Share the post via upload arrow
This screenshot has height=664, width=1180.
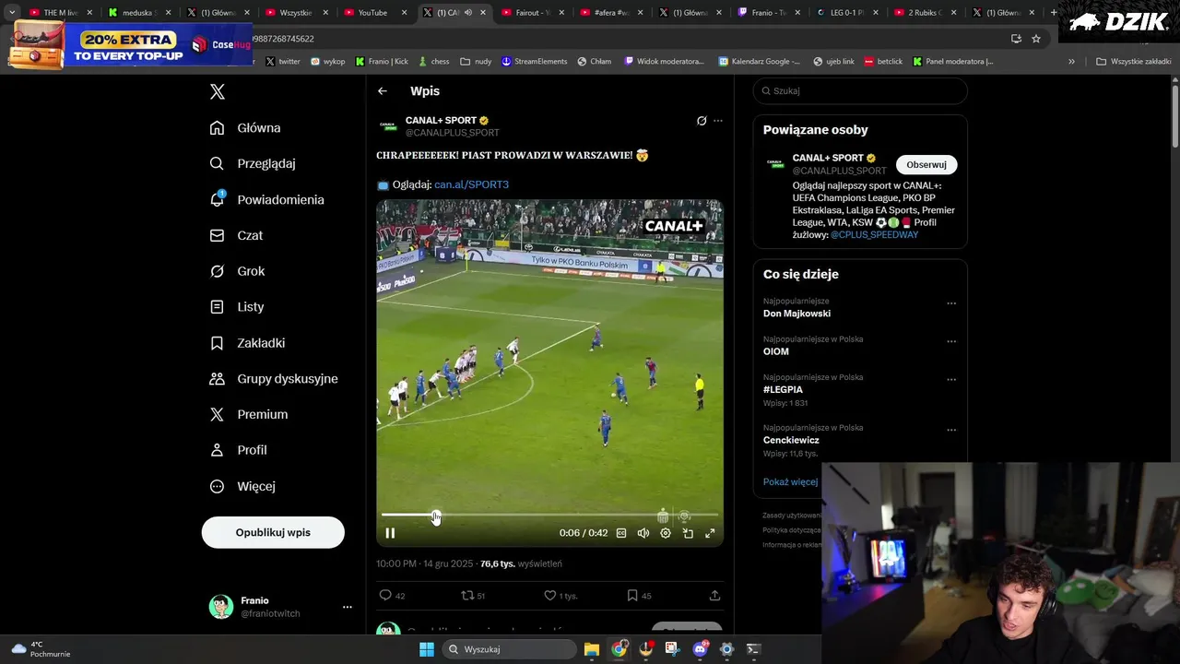[x=714, y=596]
